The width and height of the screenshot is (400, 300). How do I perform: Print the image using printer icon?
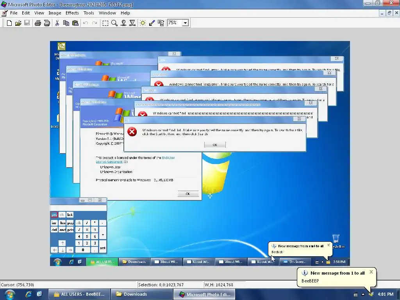[38, 23]
